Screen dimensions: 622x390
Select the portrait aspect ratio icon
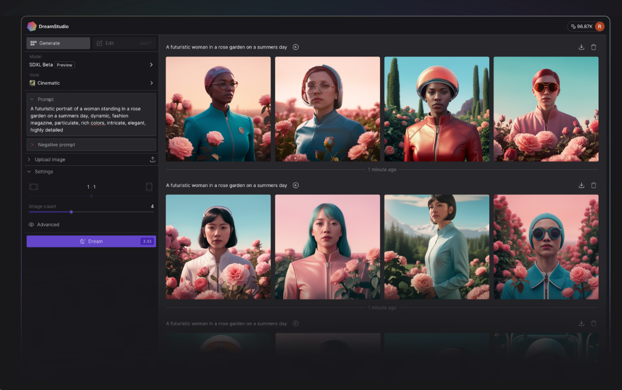pyautogui.click(x=149, y=187)
